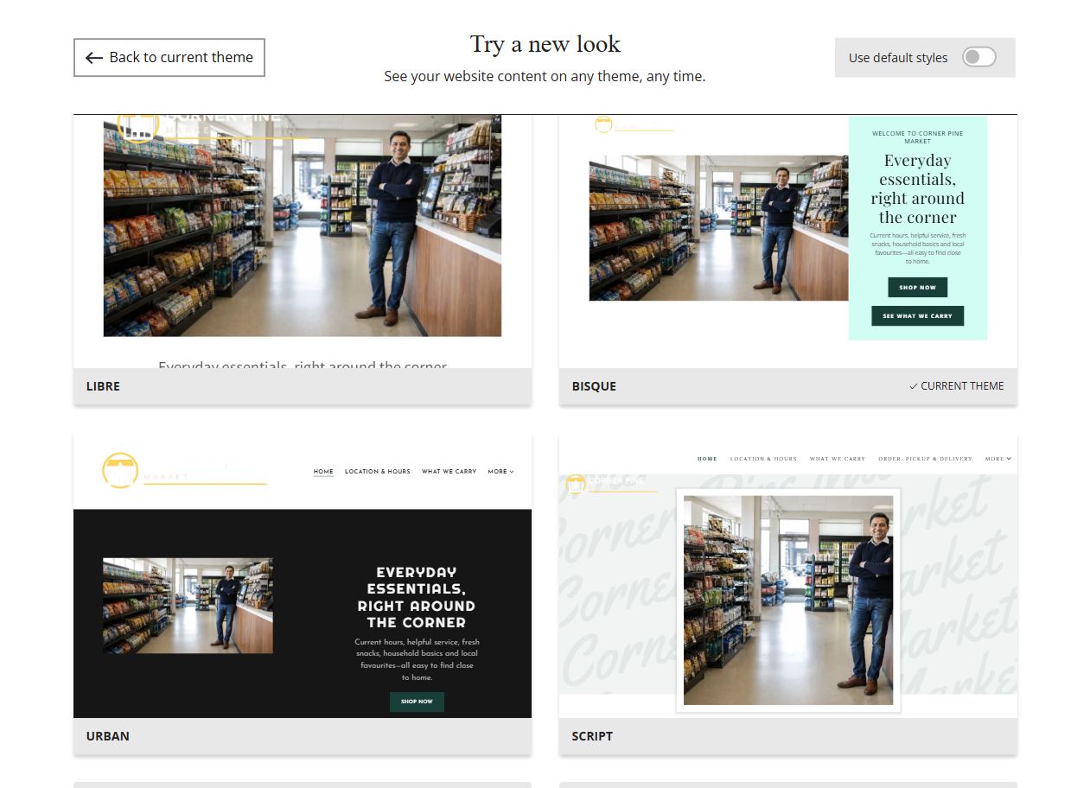Click Shop Now button in Bisque preview
Viewport: 1090px width, 788px height.
917,287
